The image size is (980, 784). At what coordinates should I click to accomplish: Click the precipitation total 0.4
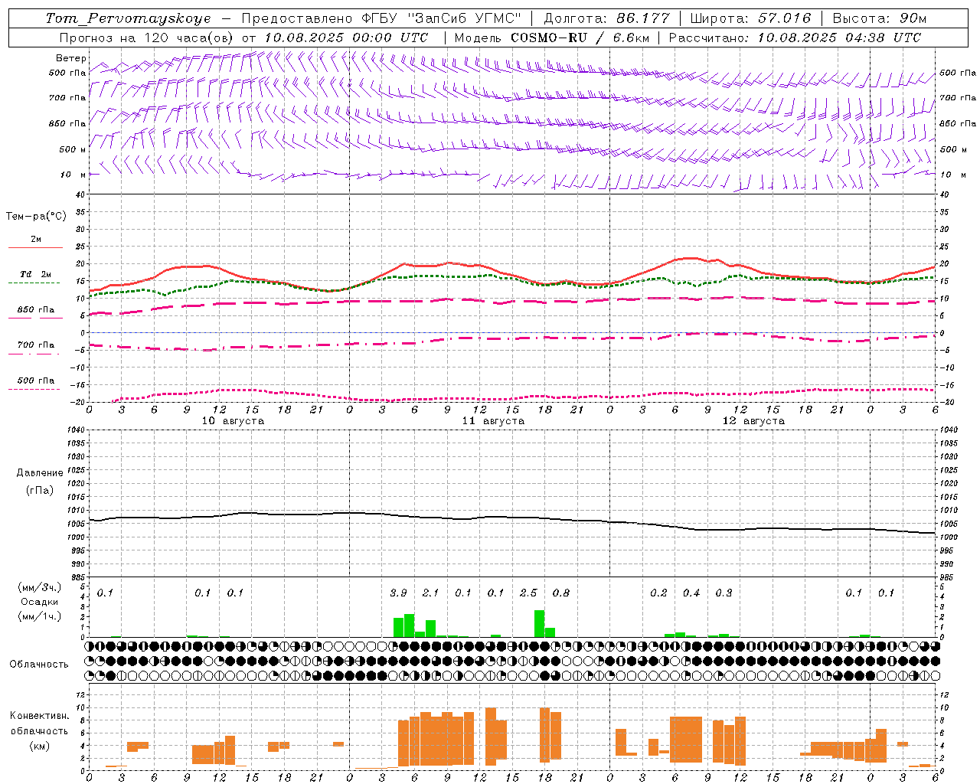[x=691, y=593]
